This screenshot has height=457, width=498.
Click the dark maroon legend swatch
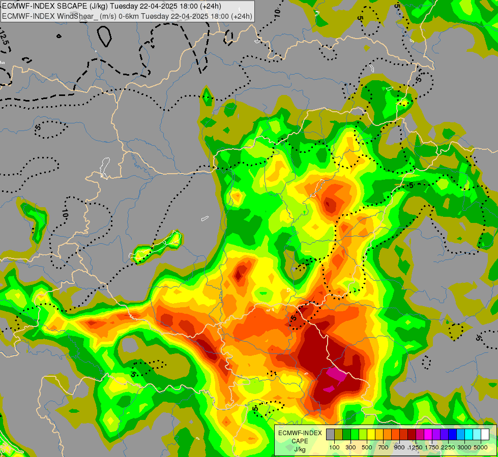pyautogui.click(x=412, y=434)
